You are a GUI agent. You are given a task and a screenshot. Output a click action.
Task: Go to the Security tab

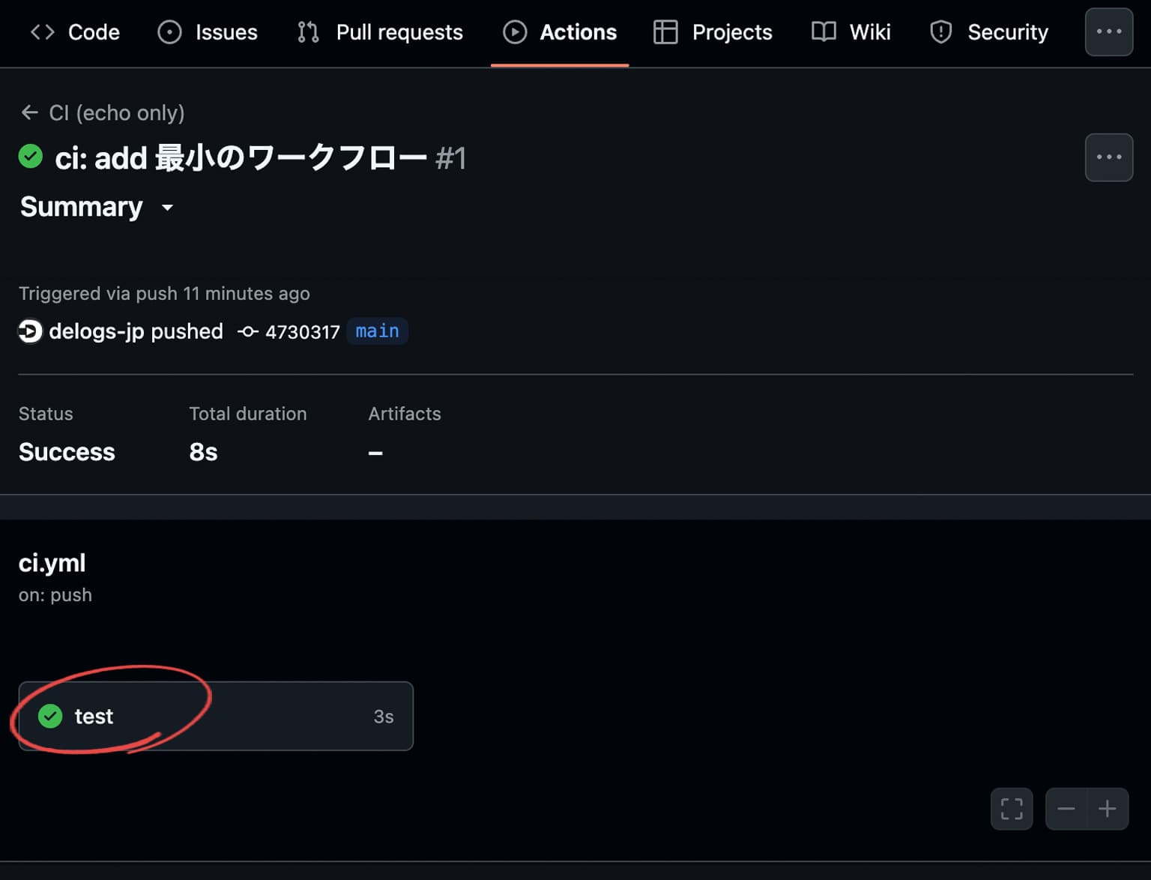click(988, 32)
